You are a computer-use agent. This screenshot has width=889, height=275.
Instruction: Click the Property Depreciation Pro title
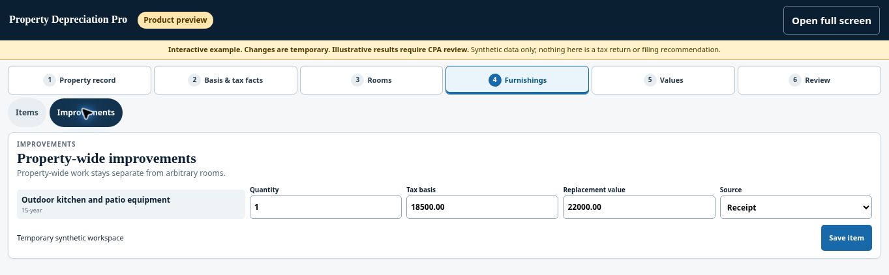click(68, 20)
